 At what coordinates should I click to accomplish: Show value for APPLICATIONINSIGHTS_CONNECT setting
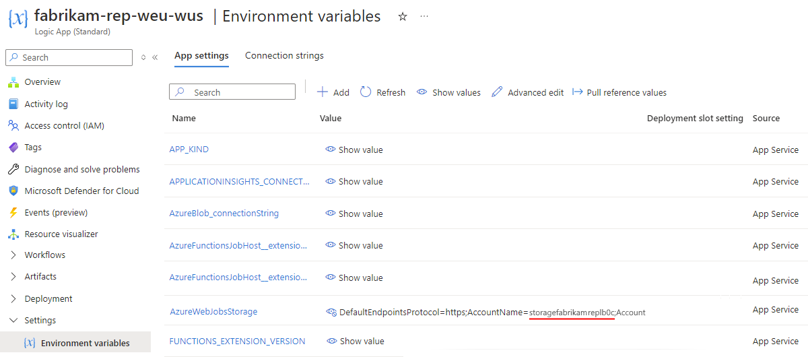(354, 181)
